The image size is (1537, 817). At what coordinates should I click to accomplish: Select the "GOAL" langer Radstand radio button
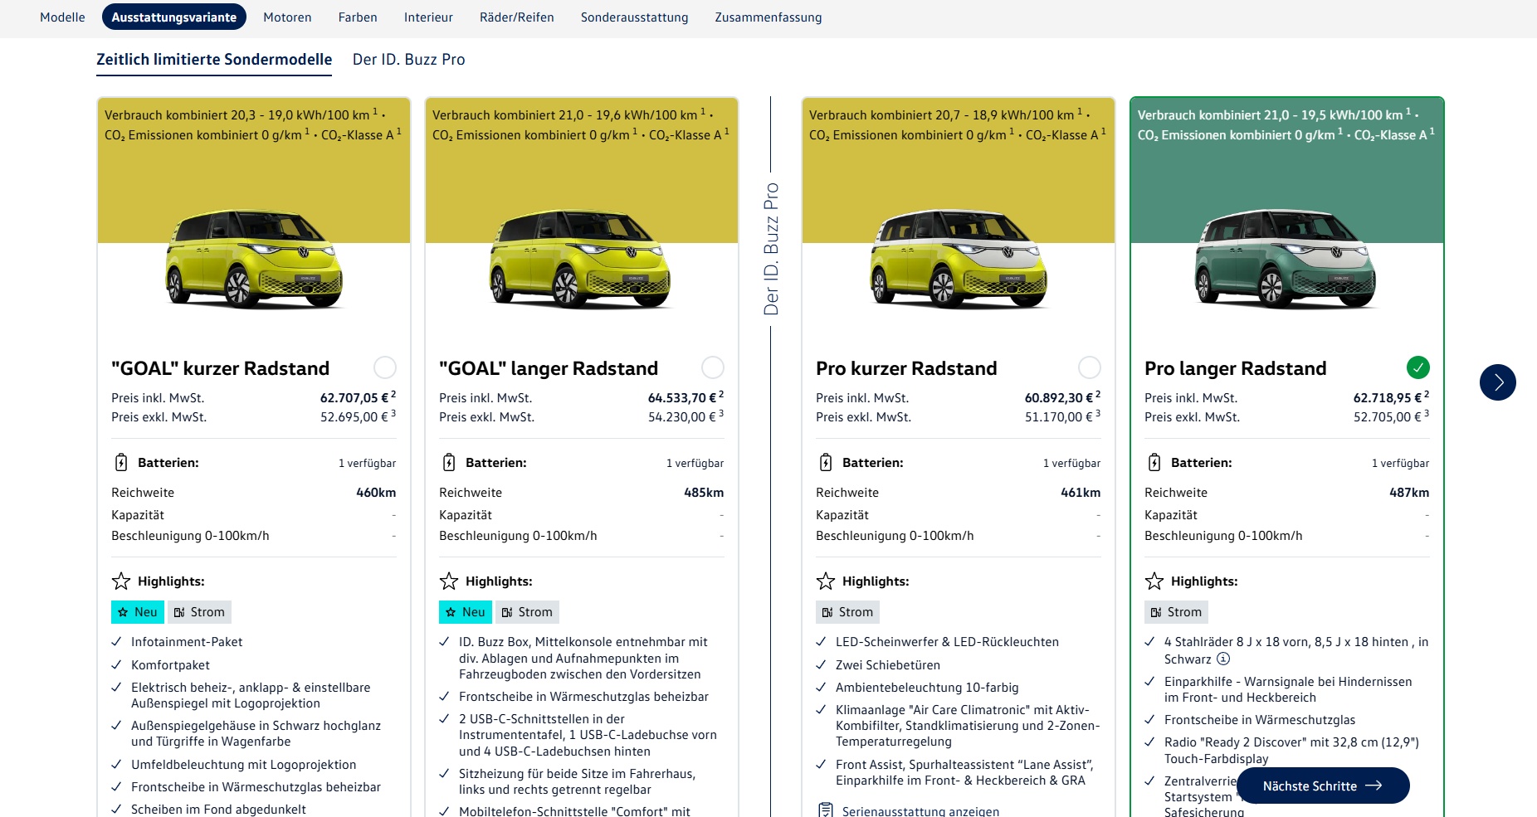pyautogui.click(x=713, y=367)
